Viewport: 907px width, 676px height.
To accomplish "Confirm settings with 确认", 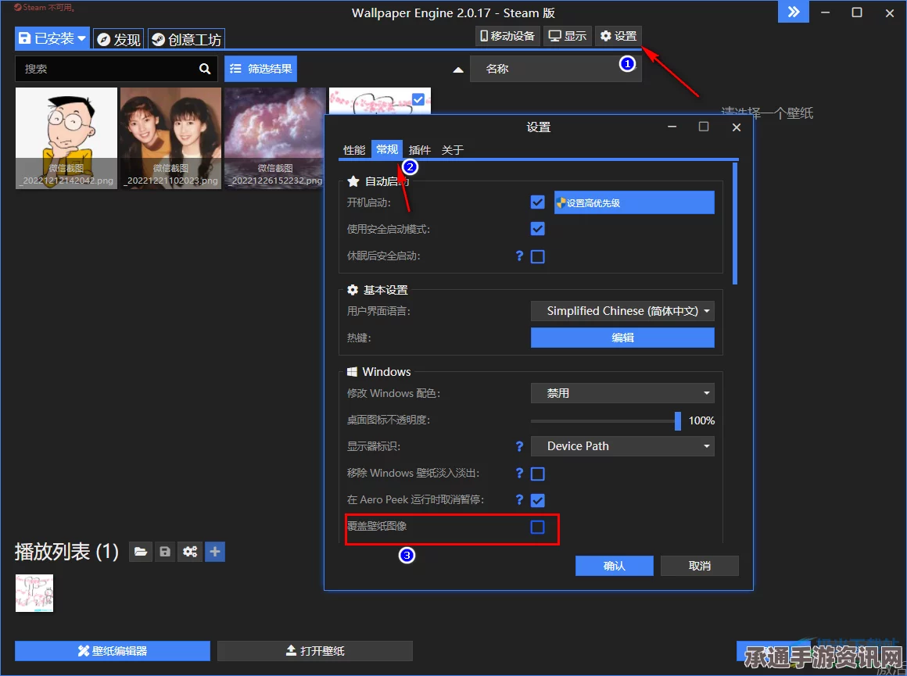I will coord(615,566).
